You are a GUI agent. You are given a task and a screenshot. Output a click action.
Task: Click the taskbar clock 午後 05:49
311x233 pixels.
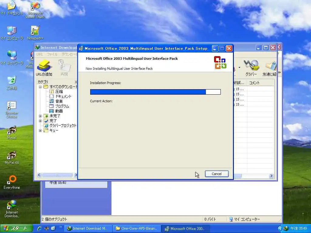coord(299,228)
